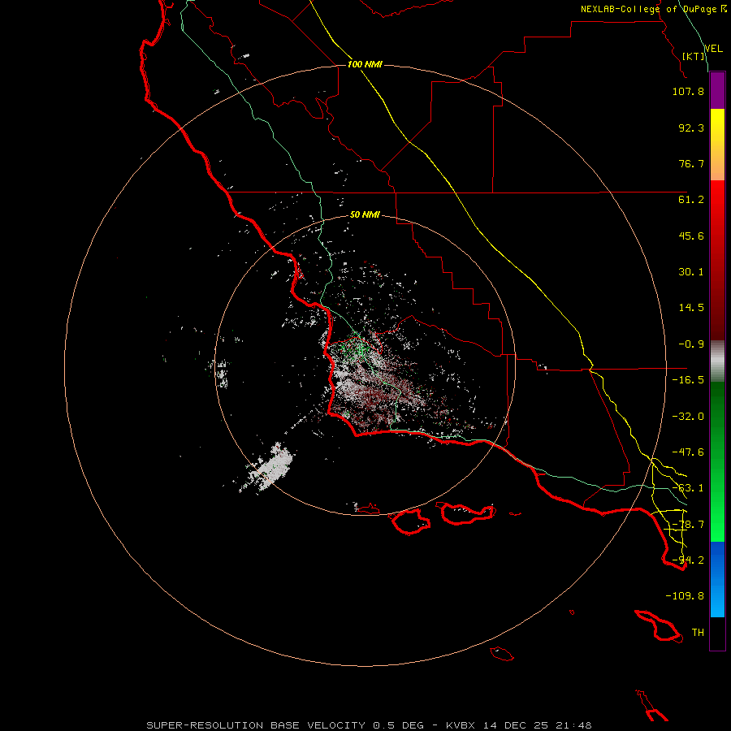Select the 14.5 legend value
This screenshot has width=731, height=731.
(x=691, y=308)
